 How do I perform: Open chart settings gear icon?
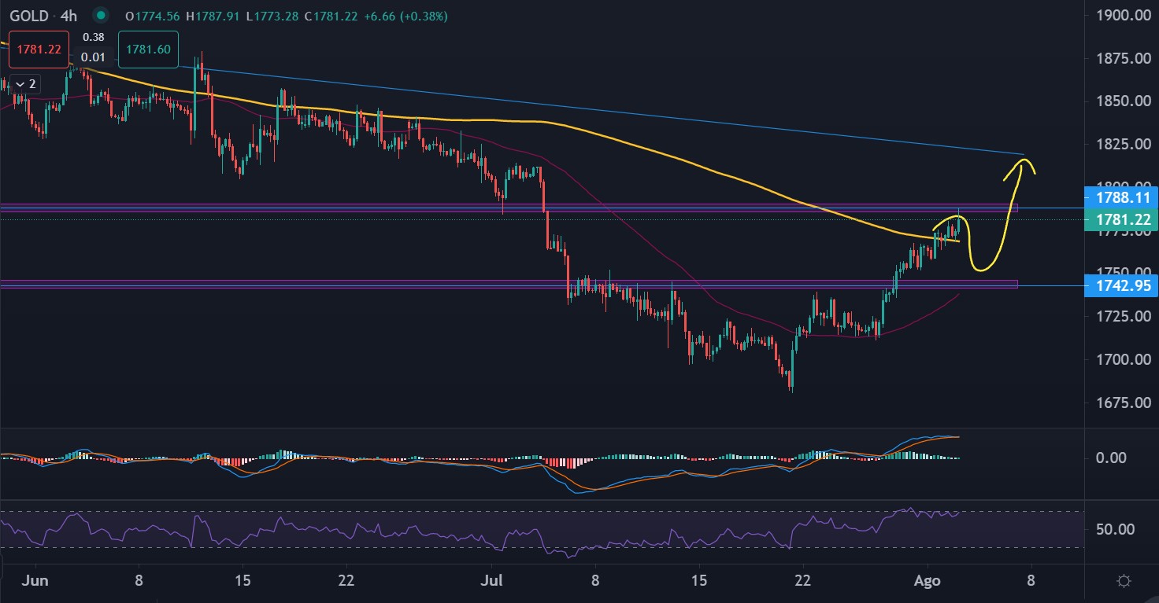(x=1124, y=581)
